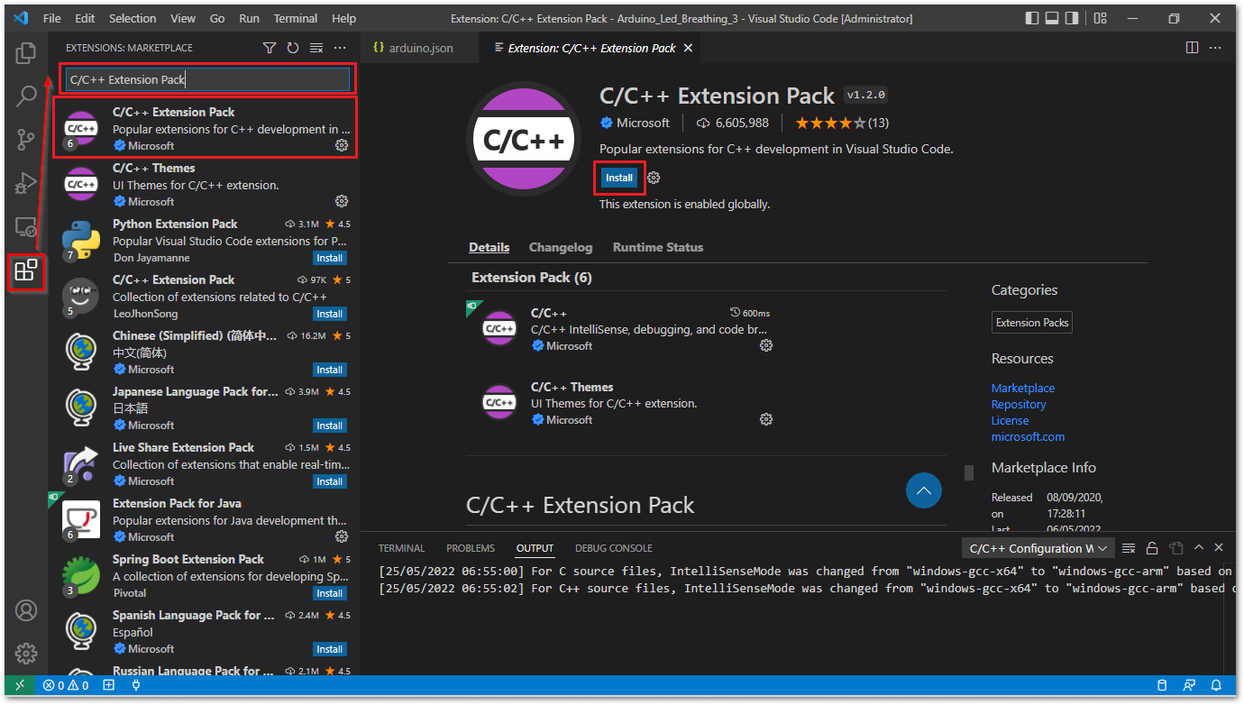This screenshot has height=705, width=1244.
Task: Refresh the extensions marketplace list
Action: 293,48
